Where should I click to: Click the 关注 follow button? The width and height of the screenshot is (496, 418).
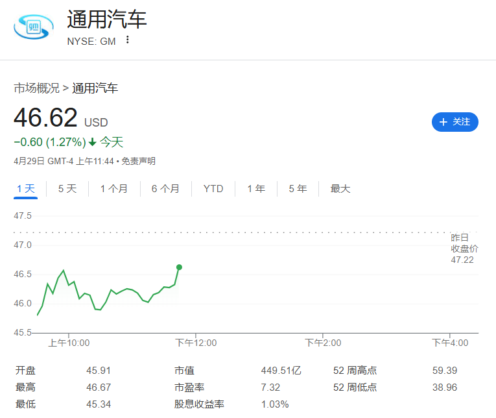(x=455, y=122)
